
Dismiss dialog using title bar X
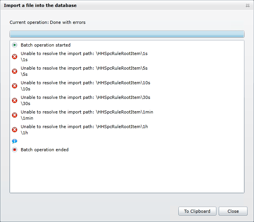[247, 6]
